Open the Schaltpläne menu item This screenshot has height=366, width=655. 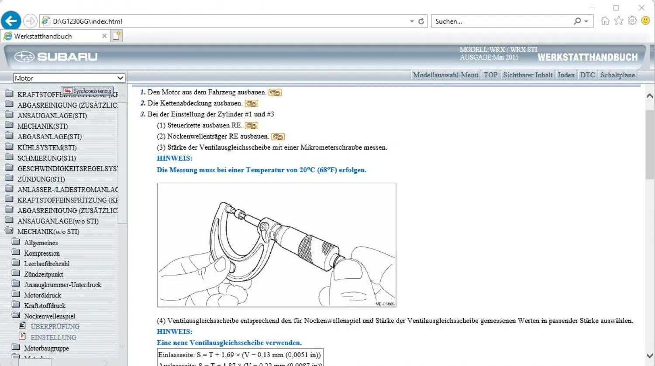[617, 75]
